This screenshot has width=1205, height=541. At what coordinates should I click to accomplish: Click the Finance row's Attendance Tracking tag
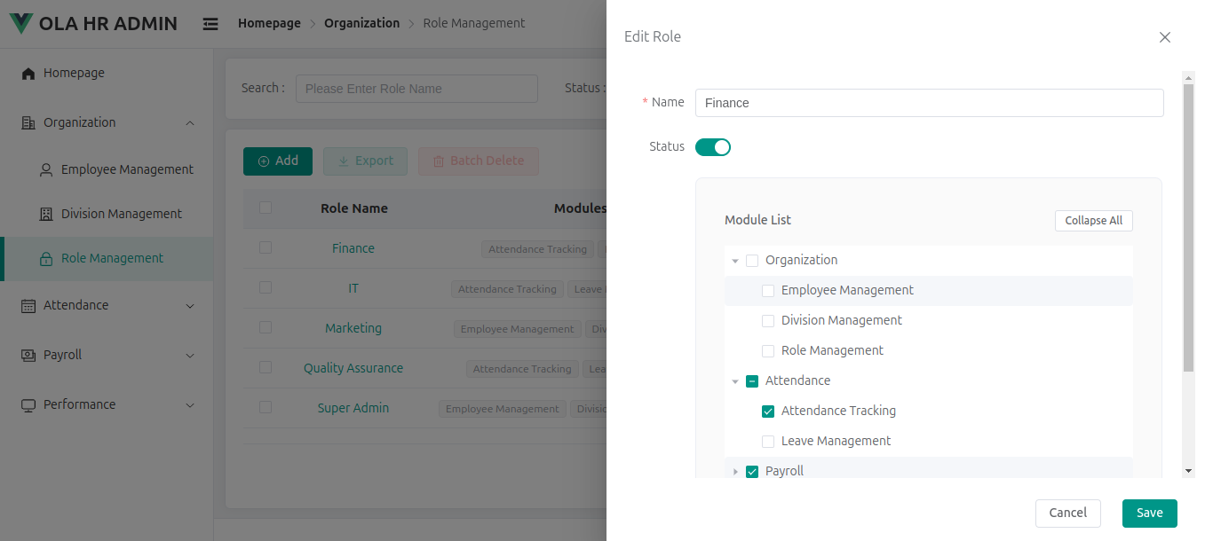[x=537, y=249]
